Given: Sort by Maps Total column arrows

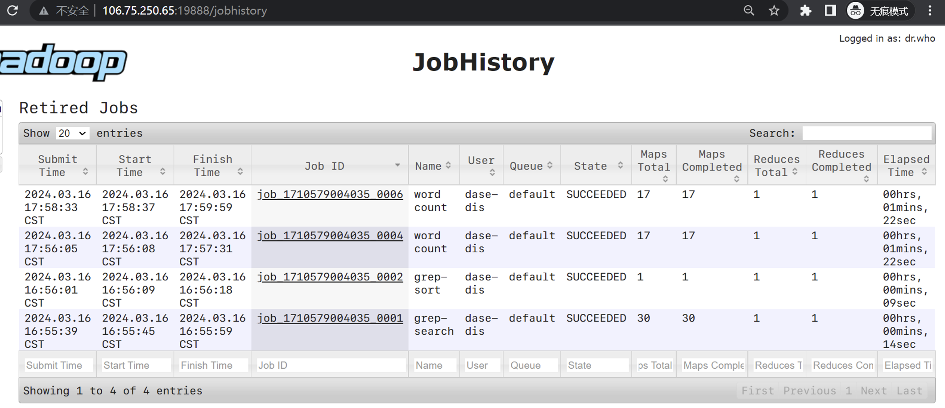Looking at the screenshot, I should [x=665, y=179].
